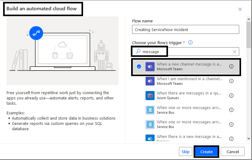This screenshot has height=160, width=252.
Task: Click Teams icon for new channel message trigger
Action: tap(150, 66)
